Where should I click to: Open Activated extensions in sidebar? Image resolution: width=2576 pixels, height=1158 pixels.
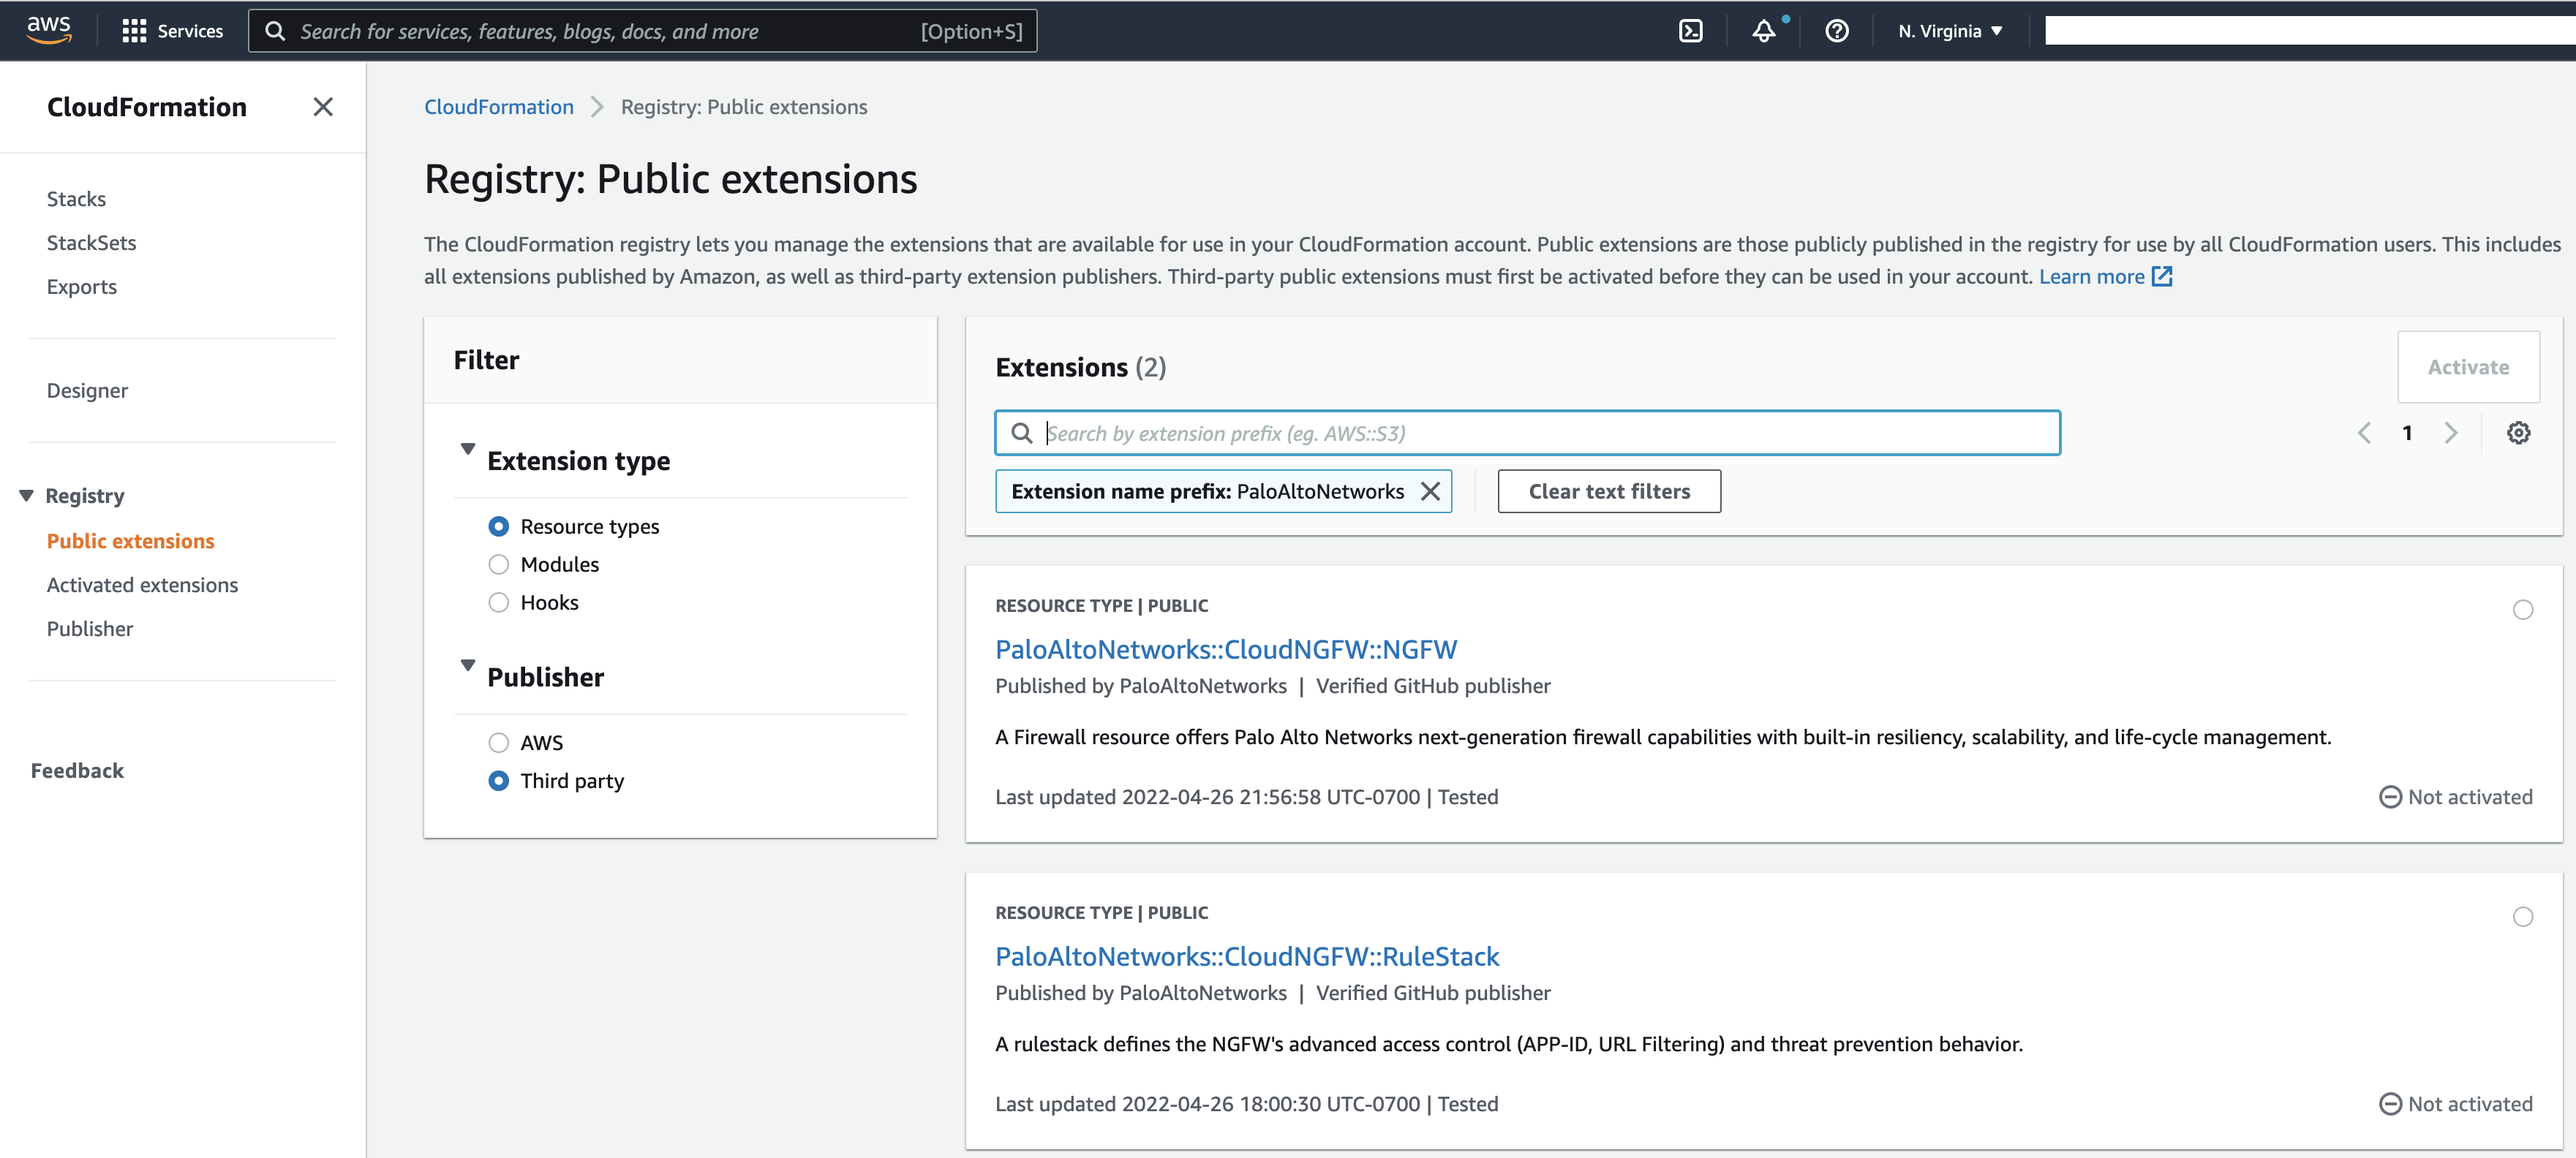[142, 585]
